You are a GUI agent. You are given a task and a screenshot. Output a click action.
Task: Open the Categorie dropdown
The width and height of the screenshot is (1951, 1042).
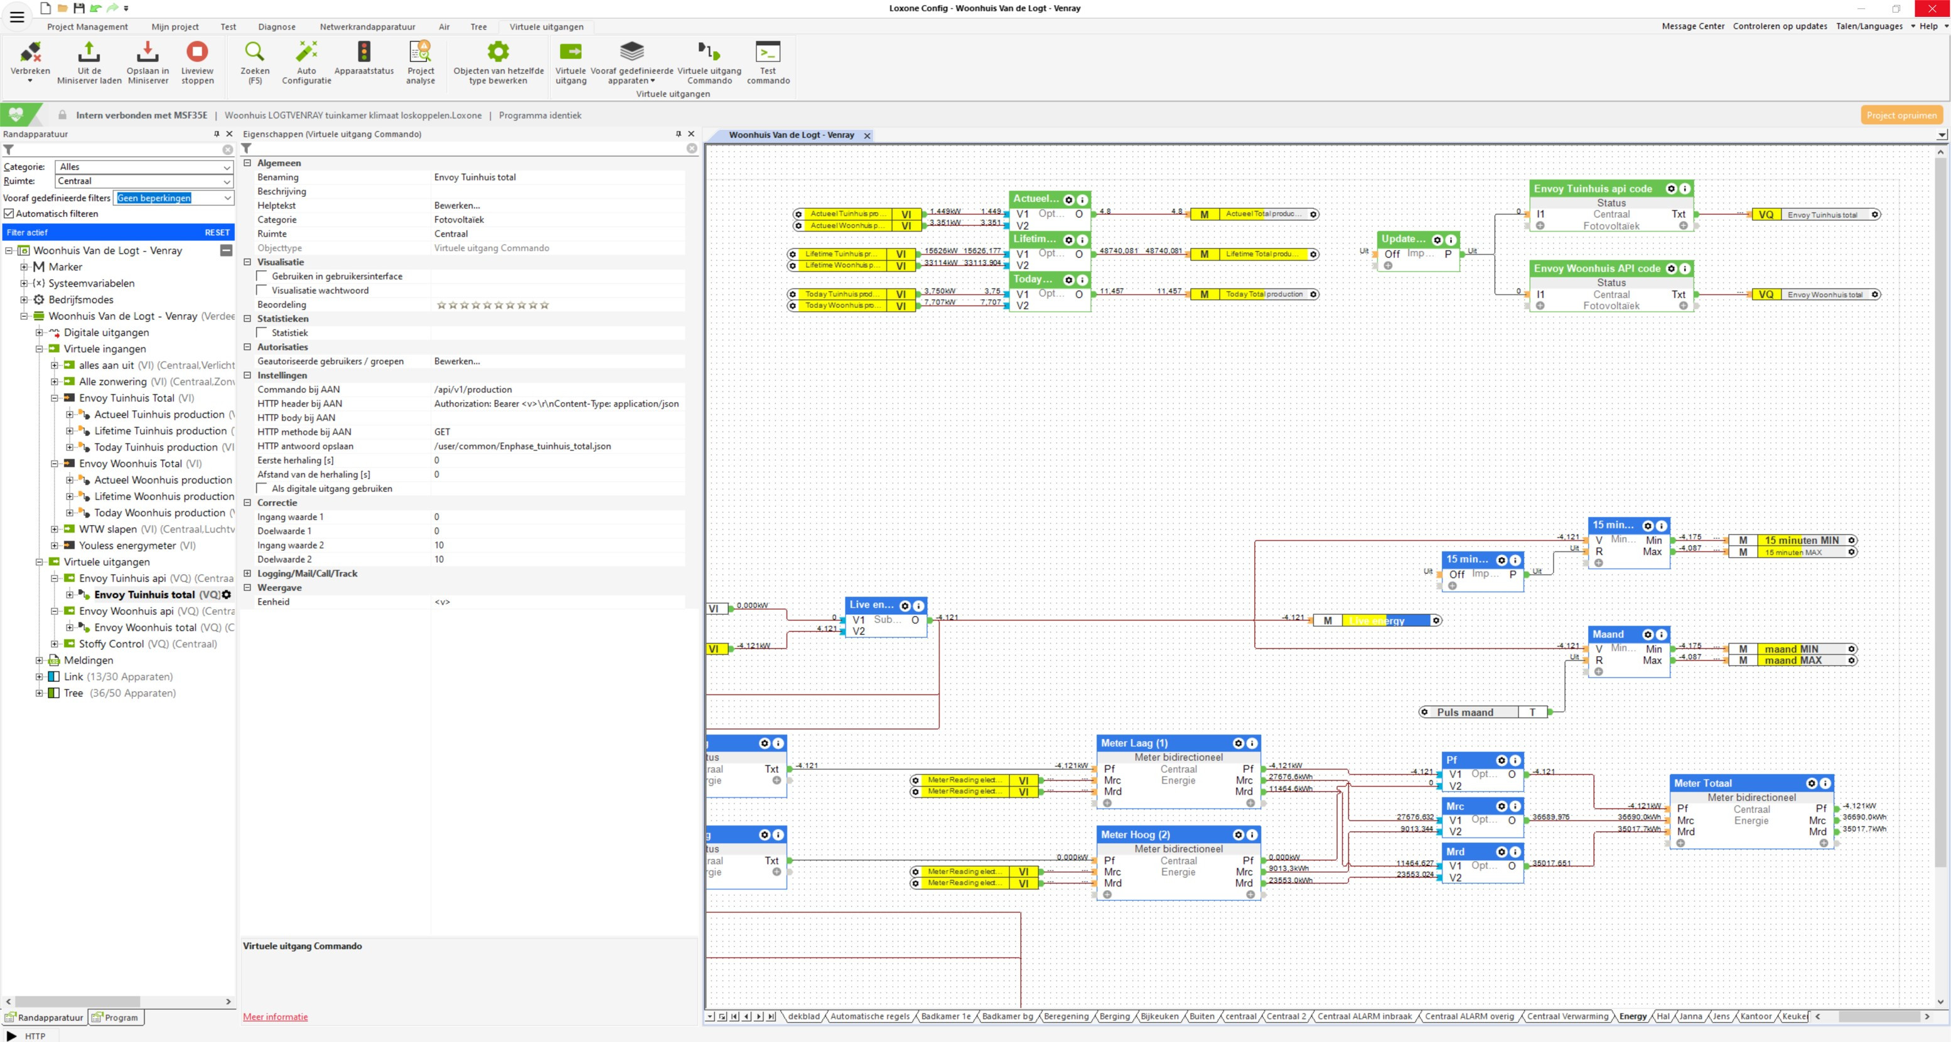click(x=144, y=166)
